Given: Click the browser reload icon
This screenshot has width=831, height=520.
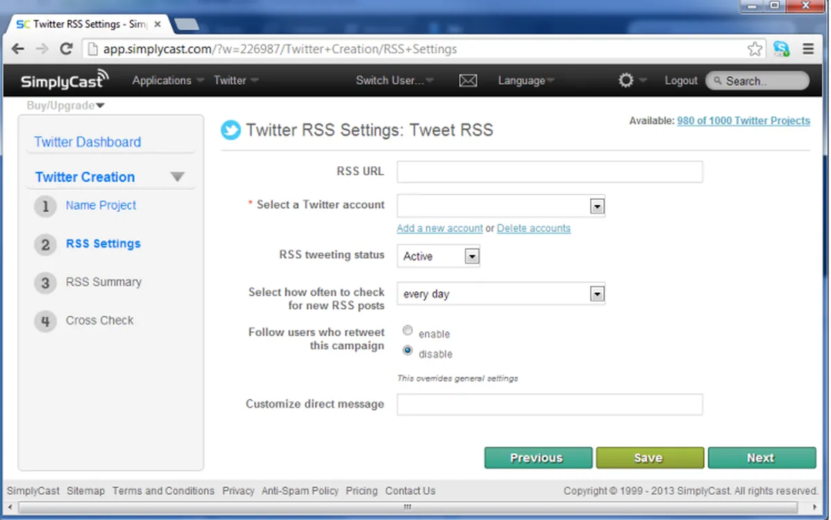Looking at the screenshot, I should tap(66, 49).
